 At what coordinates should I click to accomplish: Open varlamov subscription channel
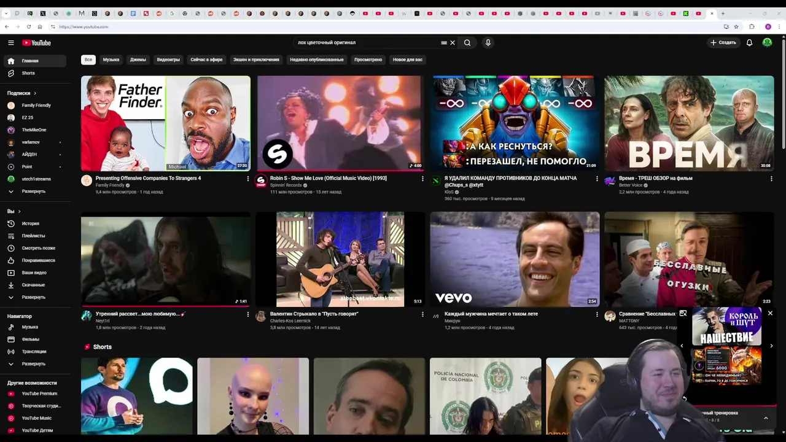pos(36,142)
